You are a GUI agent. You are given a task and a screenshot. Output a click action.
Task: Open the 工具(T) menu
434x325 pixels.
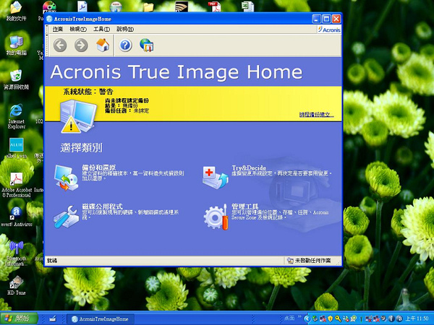[x=101, y=29]
